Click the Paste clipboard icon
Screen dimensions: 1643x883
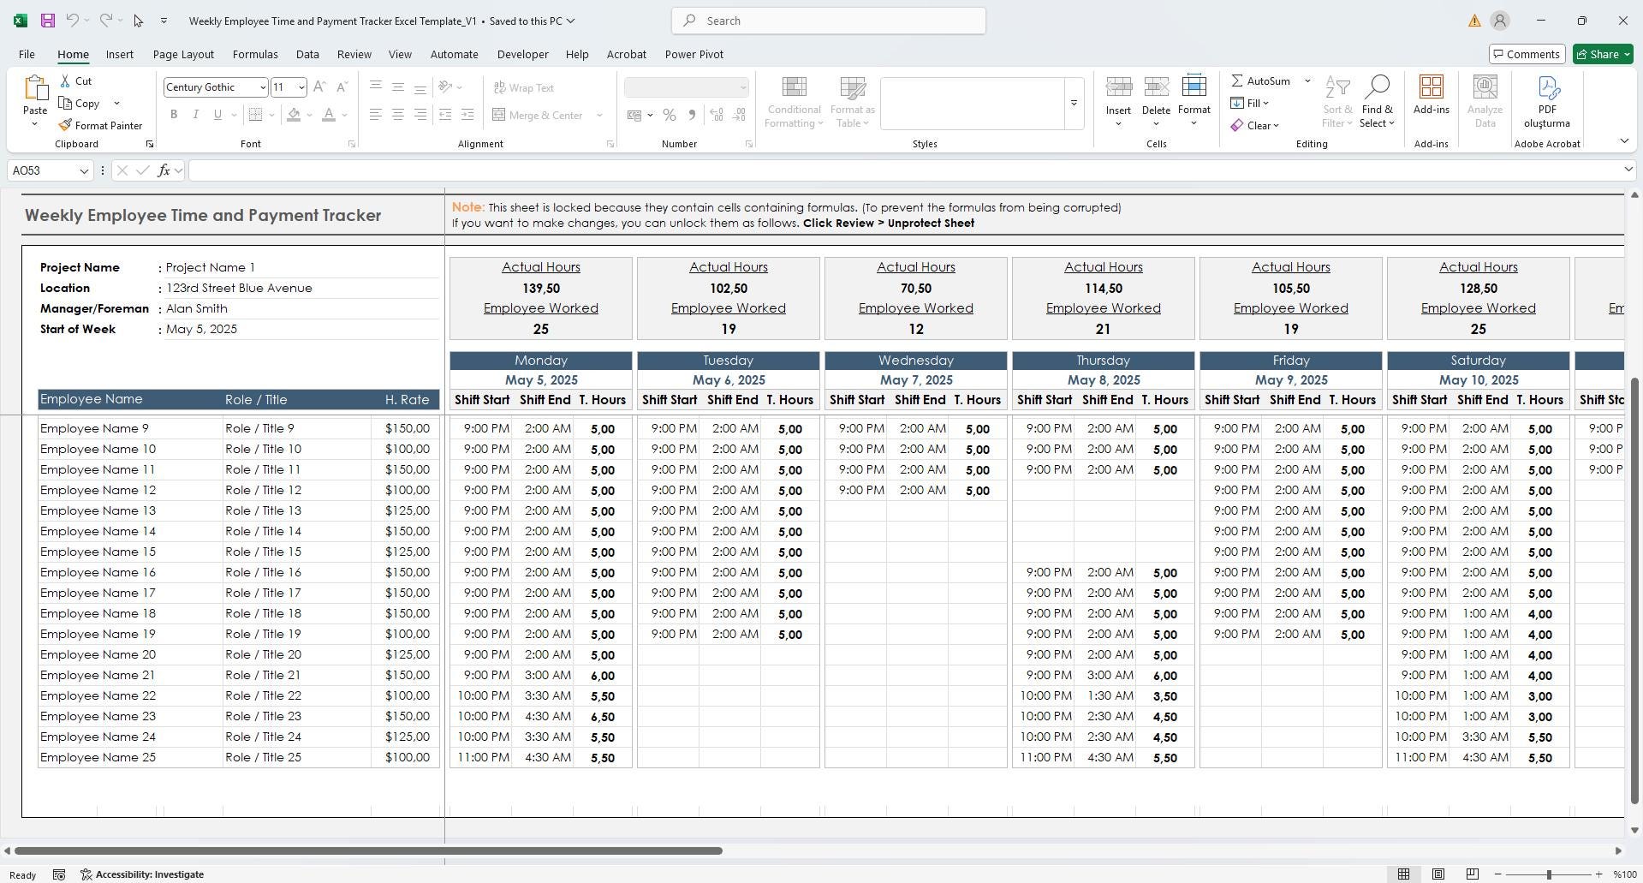coord(35,88)
